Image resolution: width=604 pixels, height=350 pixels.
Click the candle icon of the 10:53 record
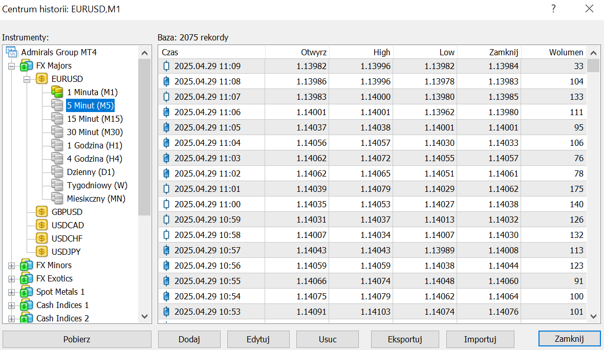[x=166, y=312]
